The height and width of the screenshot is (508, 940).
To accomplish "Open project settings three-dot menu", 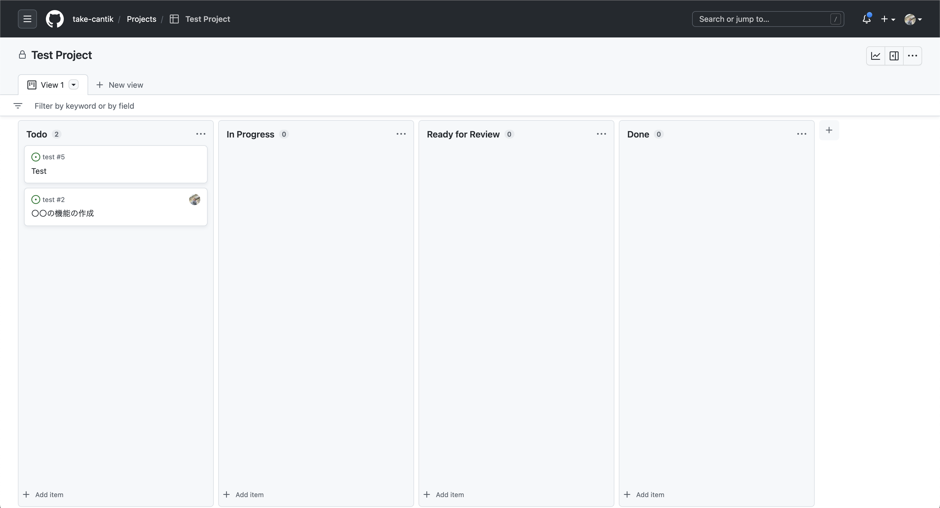I will click(912, 56).
